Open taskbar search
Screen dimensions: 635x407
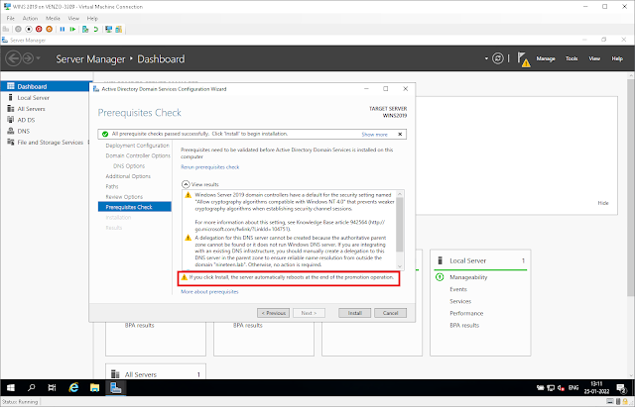pos(31,388)
